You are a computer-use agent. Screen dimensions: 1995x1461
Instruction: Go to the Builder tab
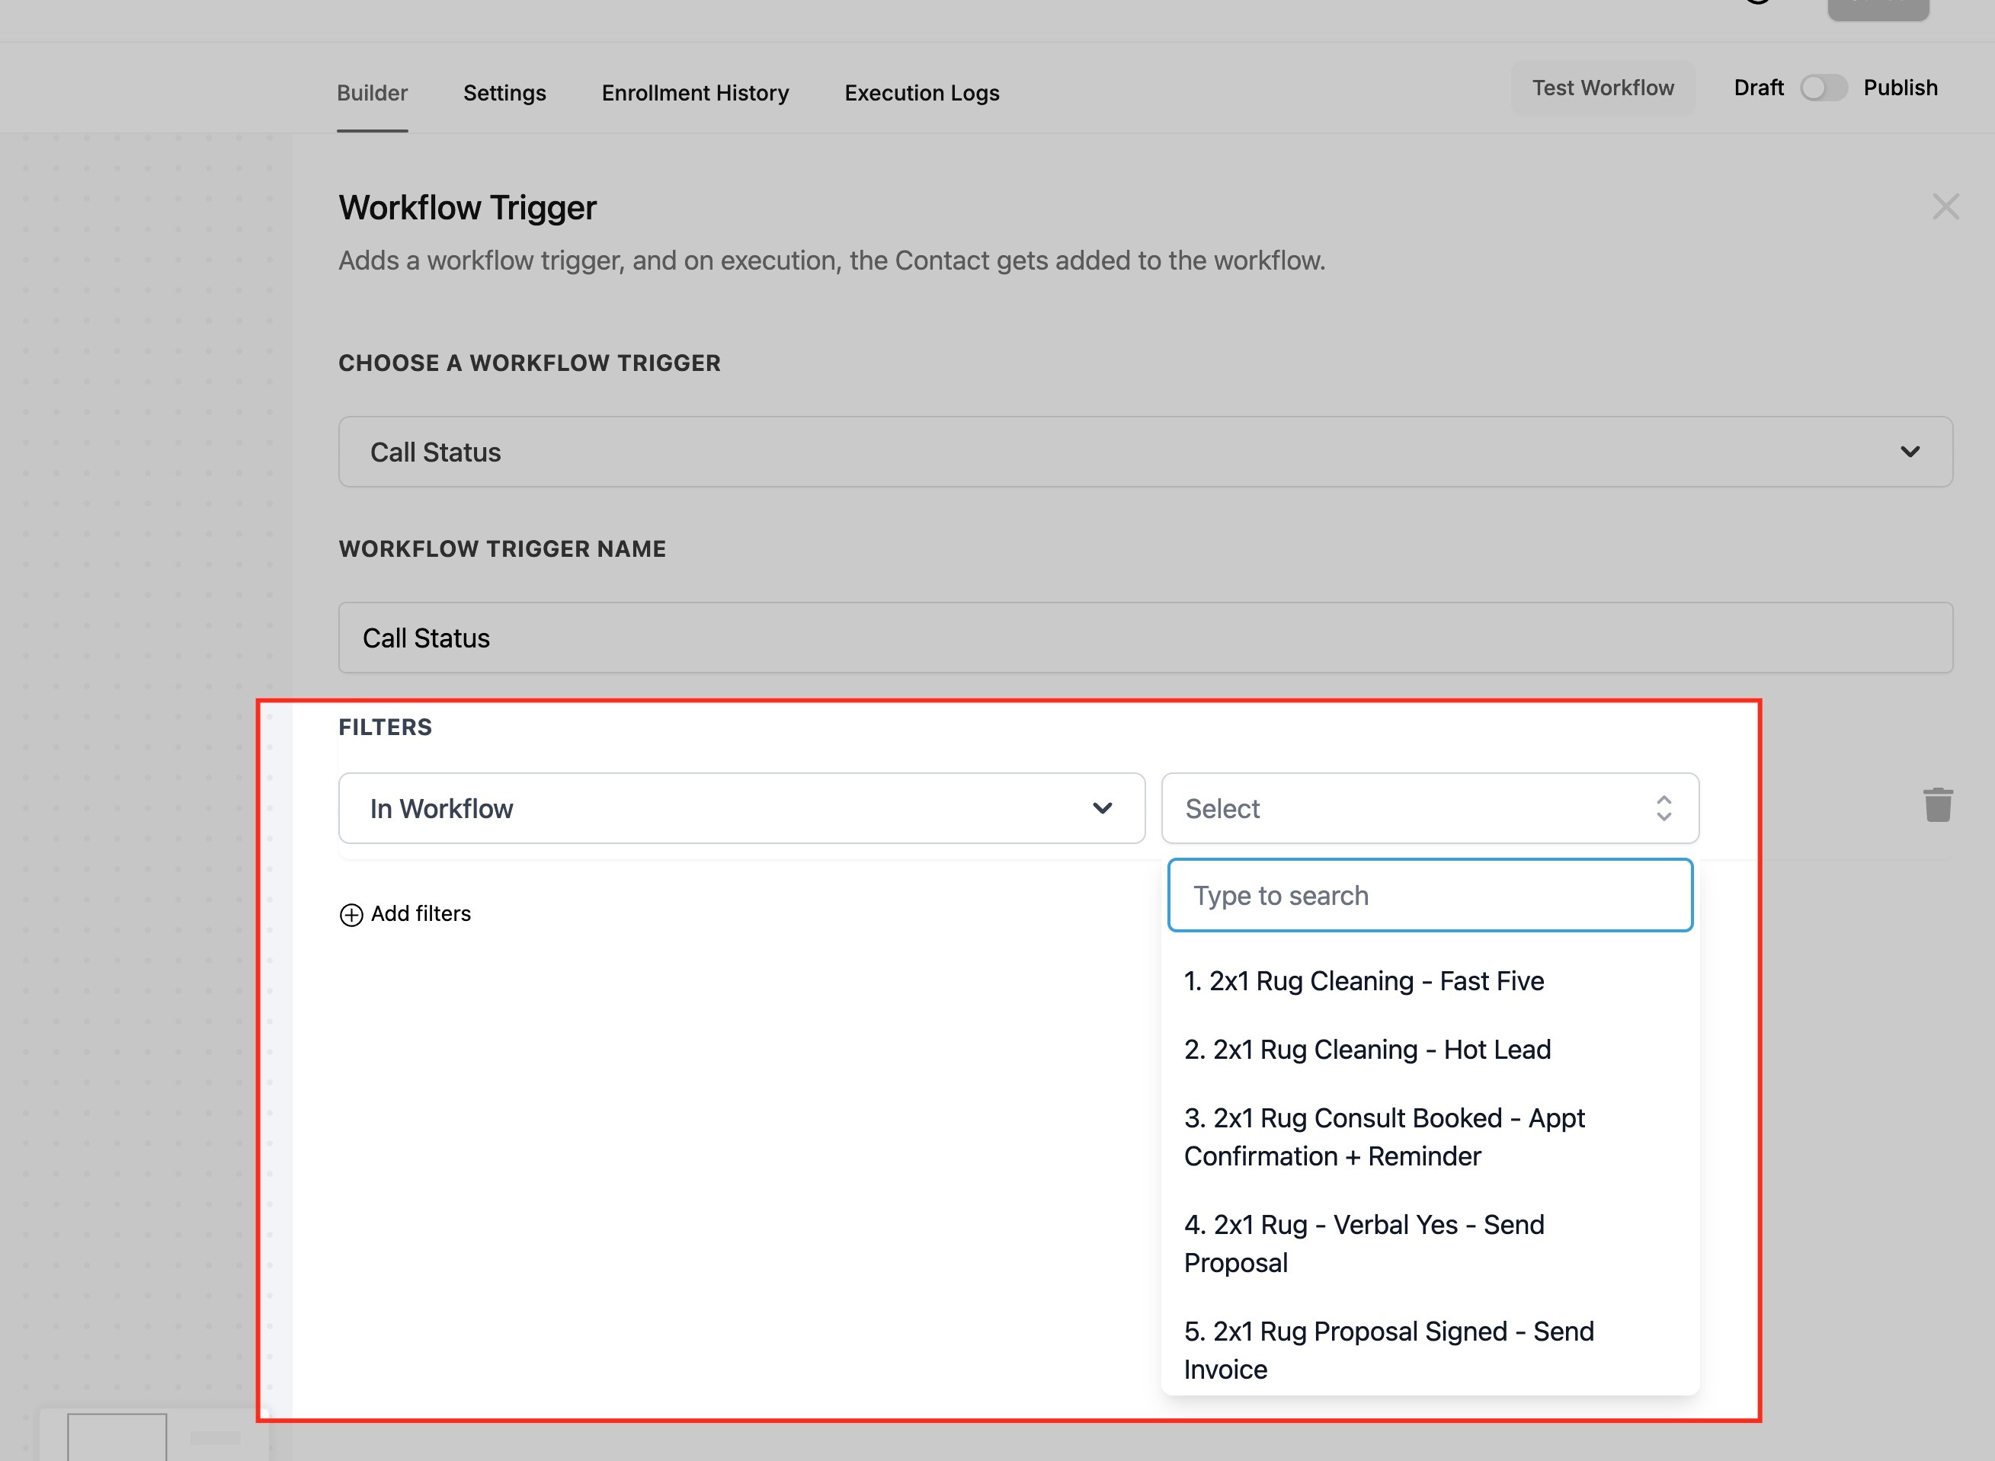(x=372, y=93)
